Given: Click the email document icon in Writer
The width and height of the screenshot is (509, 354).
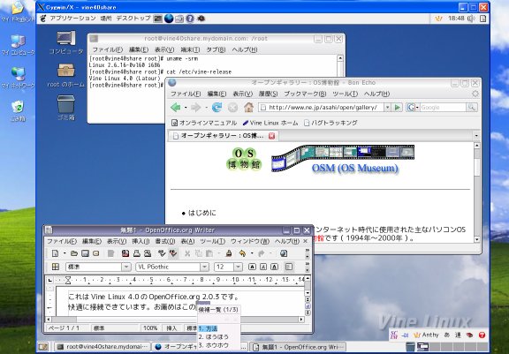Looking at the screenshot, I should [x=95, y=253].
